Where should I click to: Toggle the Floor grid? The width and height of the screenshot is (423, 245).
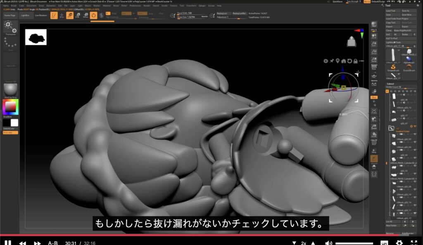[x=374, y=75]
